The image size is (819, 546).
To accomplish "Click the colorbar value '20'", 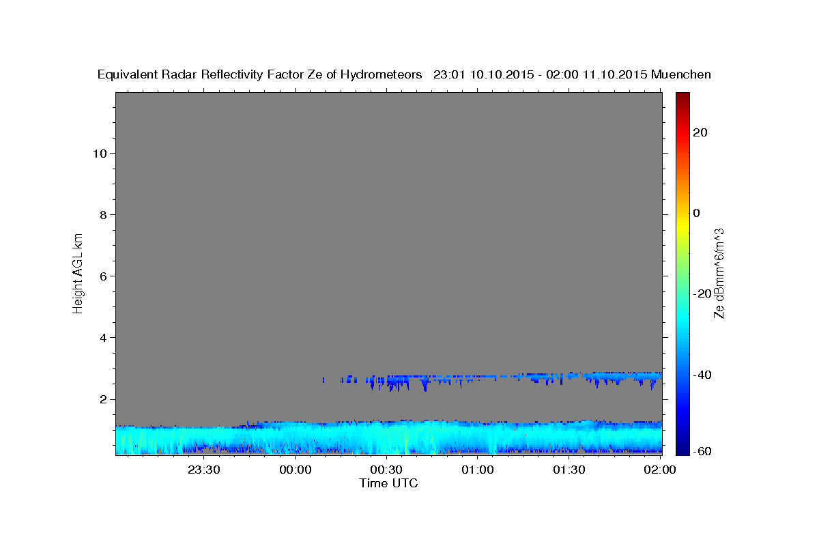I will (x=700, y=132).
